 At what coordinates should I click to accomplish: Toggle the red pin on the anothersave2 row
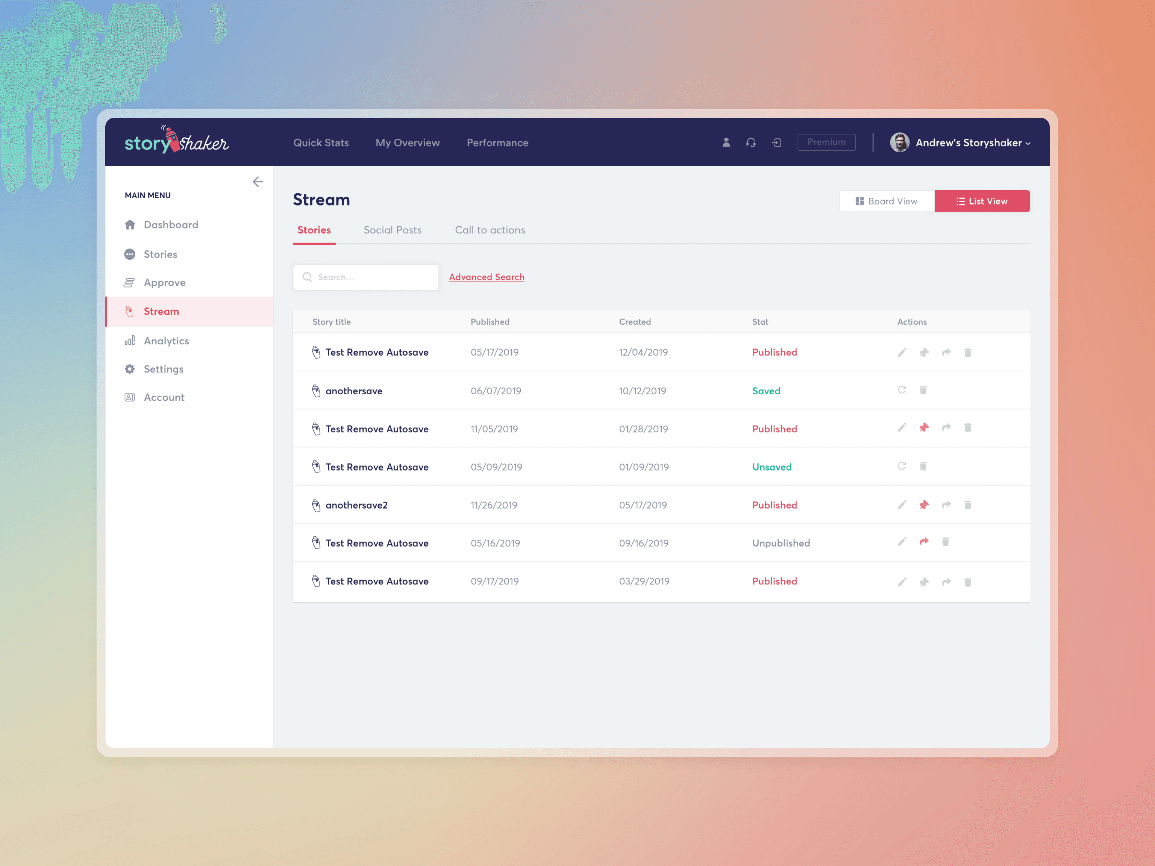coord(924,505)
